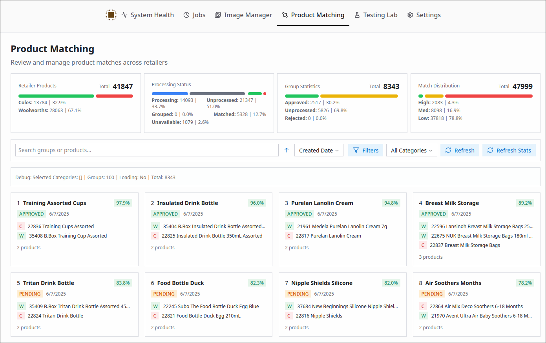546x343 pixels.
Task: Click the Refresh Stats button
Action: pyautogui.click(x=509, y=150)
